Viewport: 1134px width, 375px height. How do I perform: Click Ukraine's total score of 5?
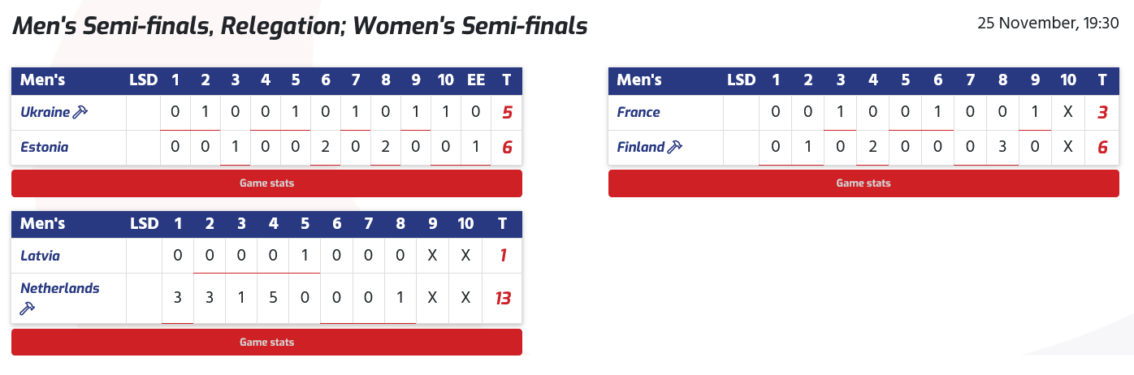point(507,113)
